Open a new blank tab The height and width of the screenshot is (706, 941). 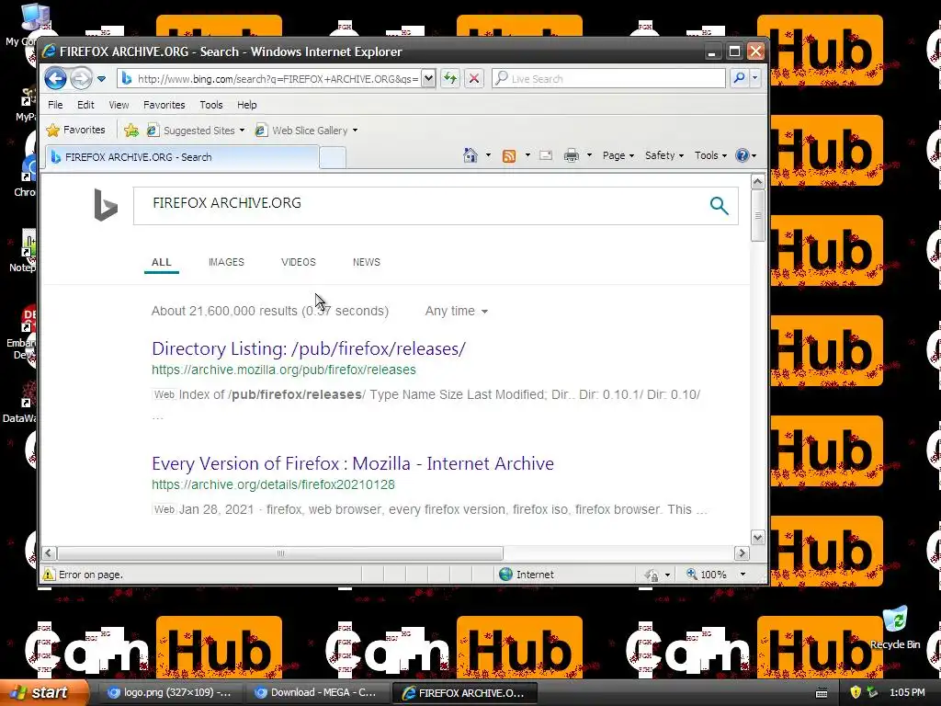[x=333, y=157]
